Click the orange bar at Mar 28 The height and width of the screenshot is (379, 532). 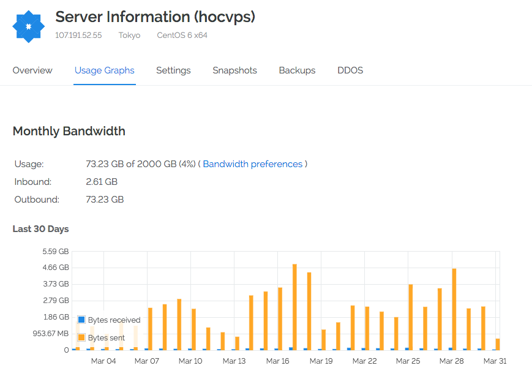click(x=454, y=309)
